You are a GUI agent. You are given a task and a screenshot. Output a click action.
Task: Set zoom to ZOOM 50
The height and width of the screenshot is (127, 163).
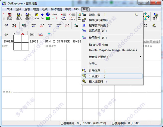point(50,26)
